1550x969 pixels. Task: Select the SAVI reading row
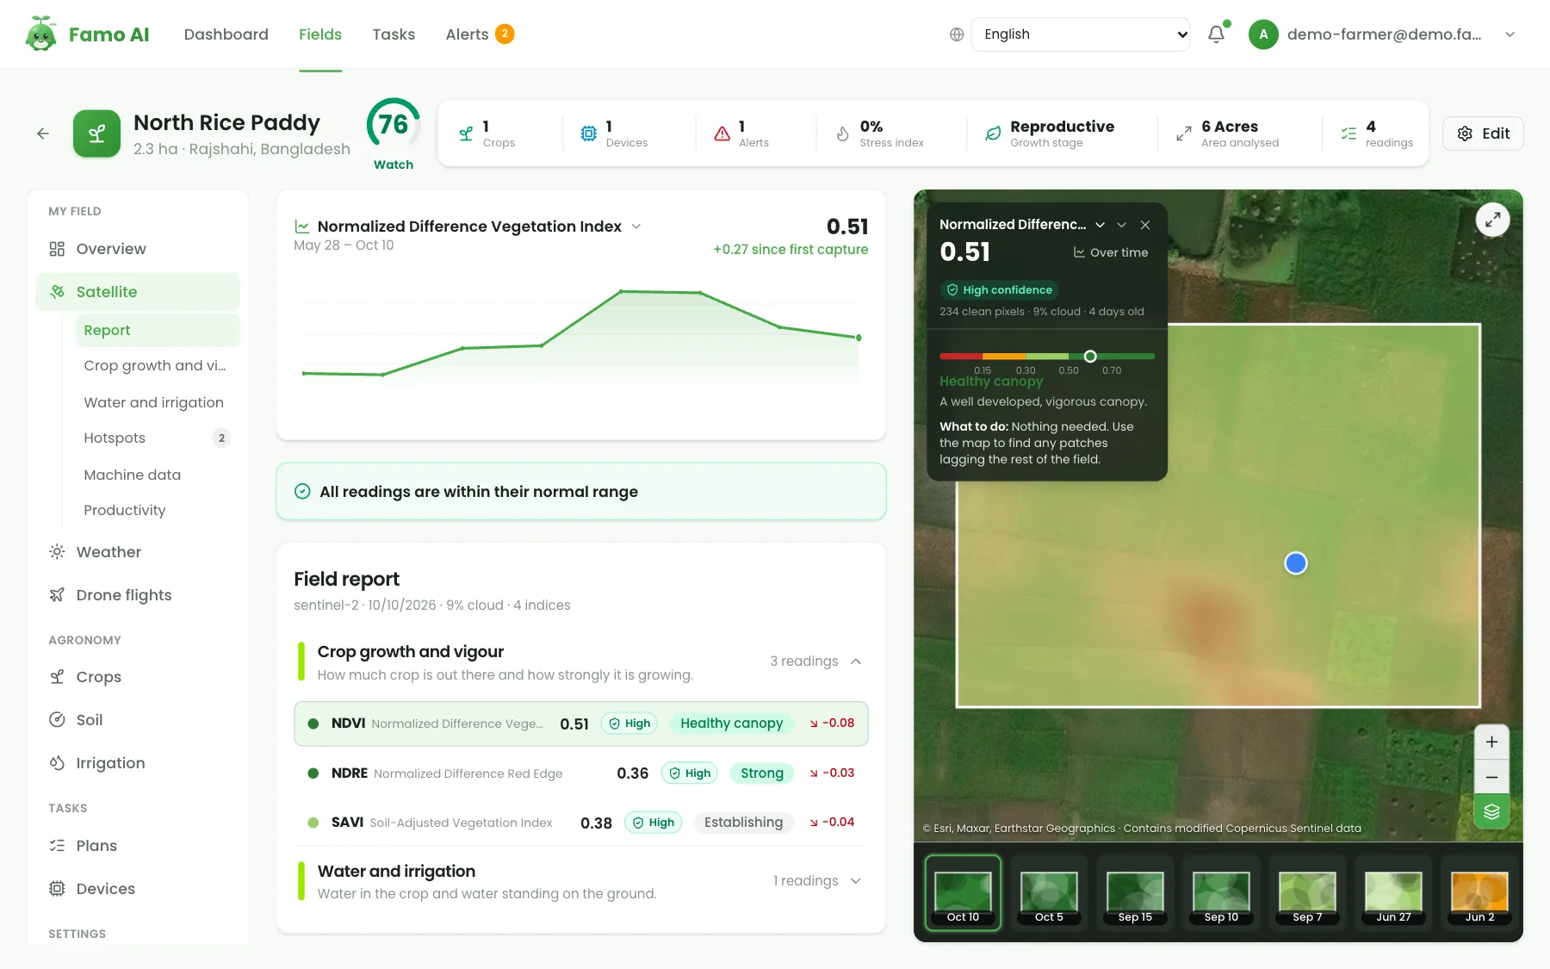coord(581,823)
